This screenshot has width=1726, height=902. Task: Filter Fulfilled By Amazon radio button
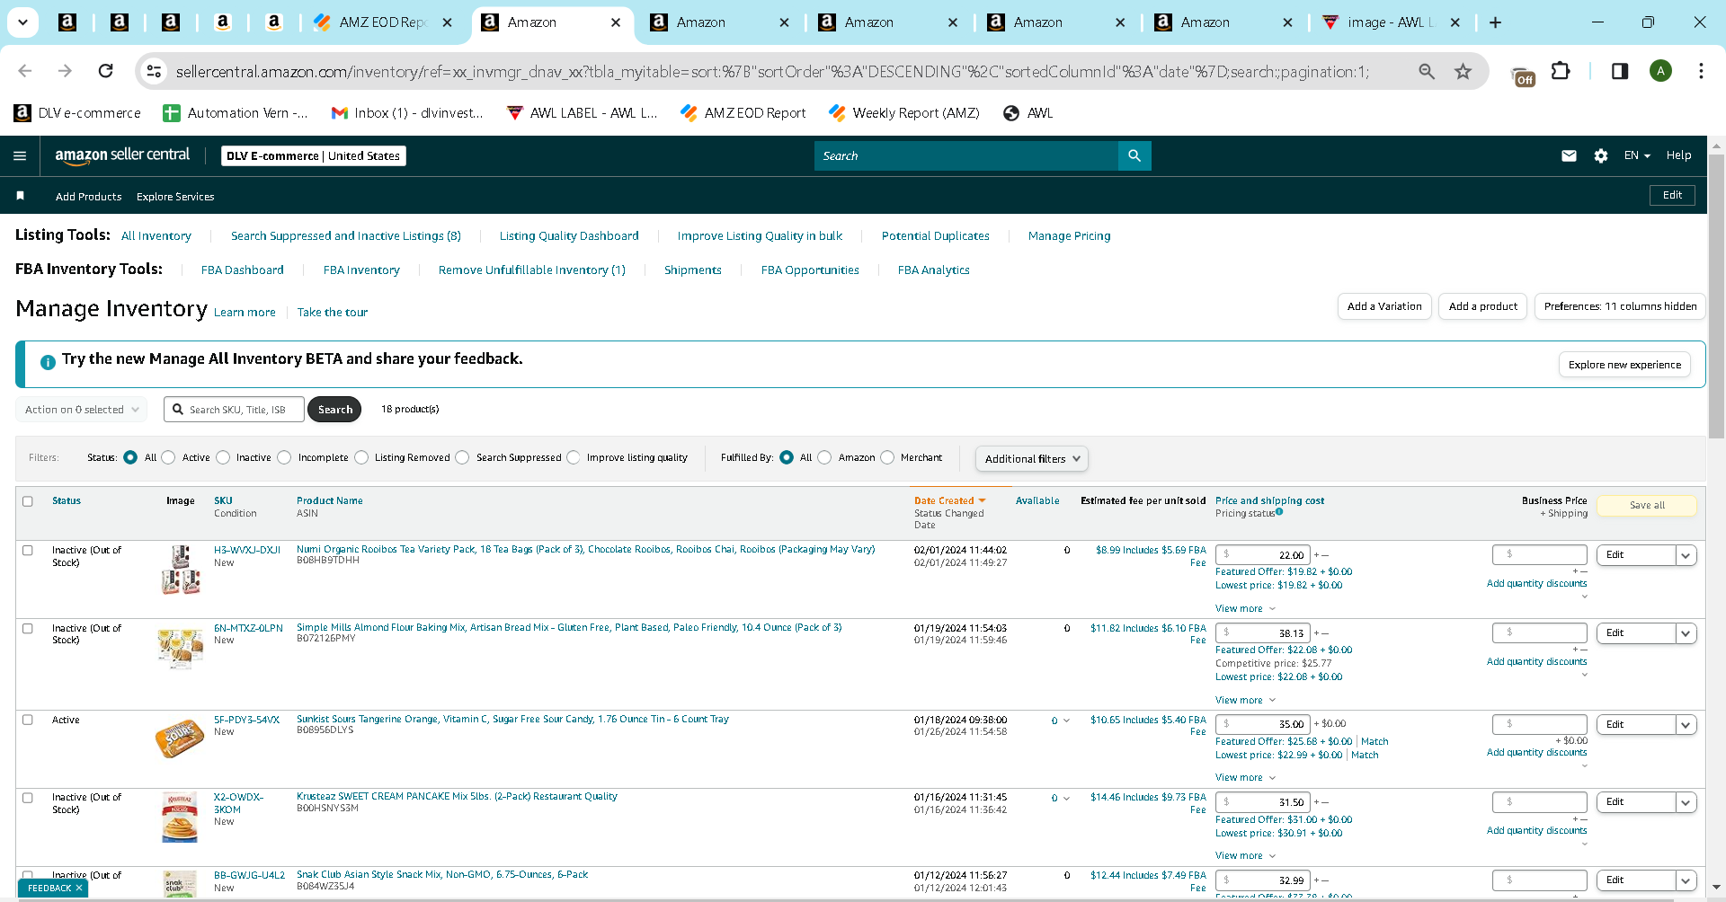click(824, 457)
